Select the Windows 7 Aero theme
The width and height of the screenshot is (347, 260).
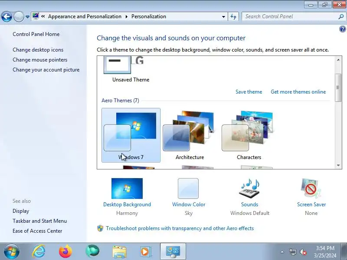131,135
